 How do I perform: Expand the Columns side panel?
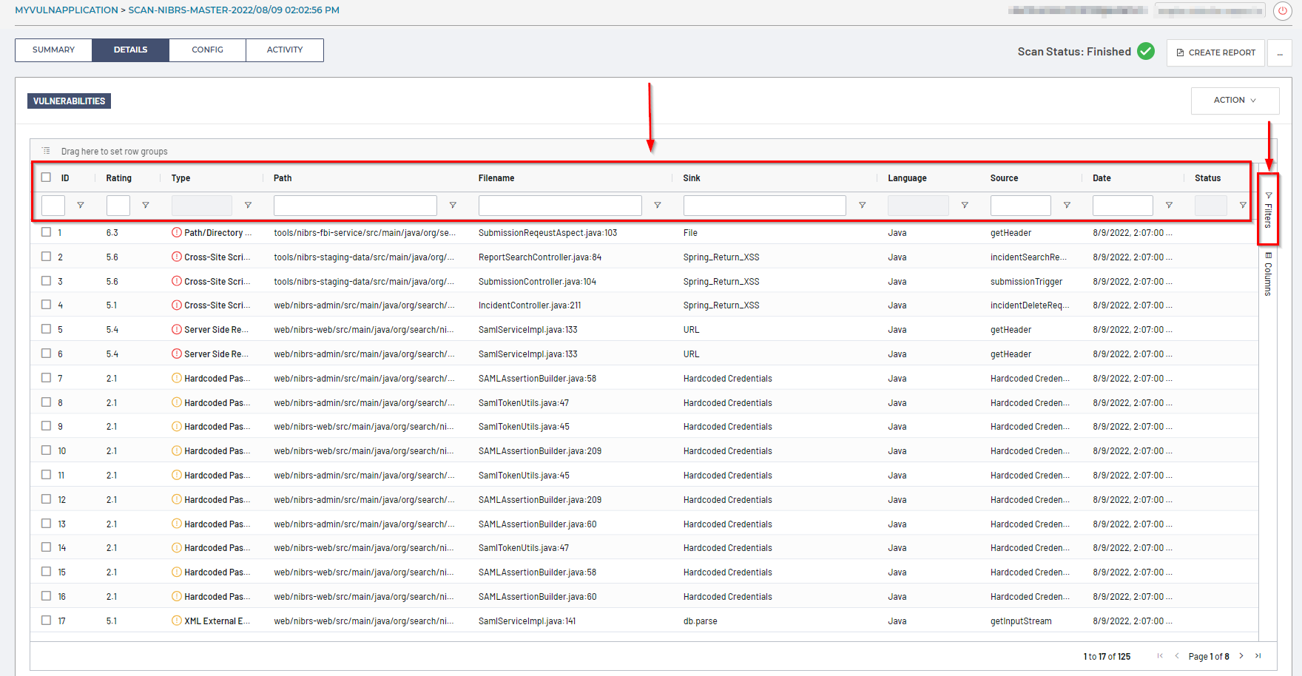coord(1268,274)
